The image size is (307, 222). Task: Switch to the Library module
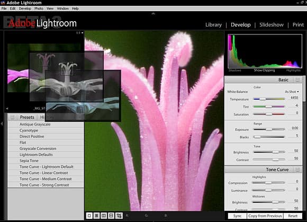[213, 25]
